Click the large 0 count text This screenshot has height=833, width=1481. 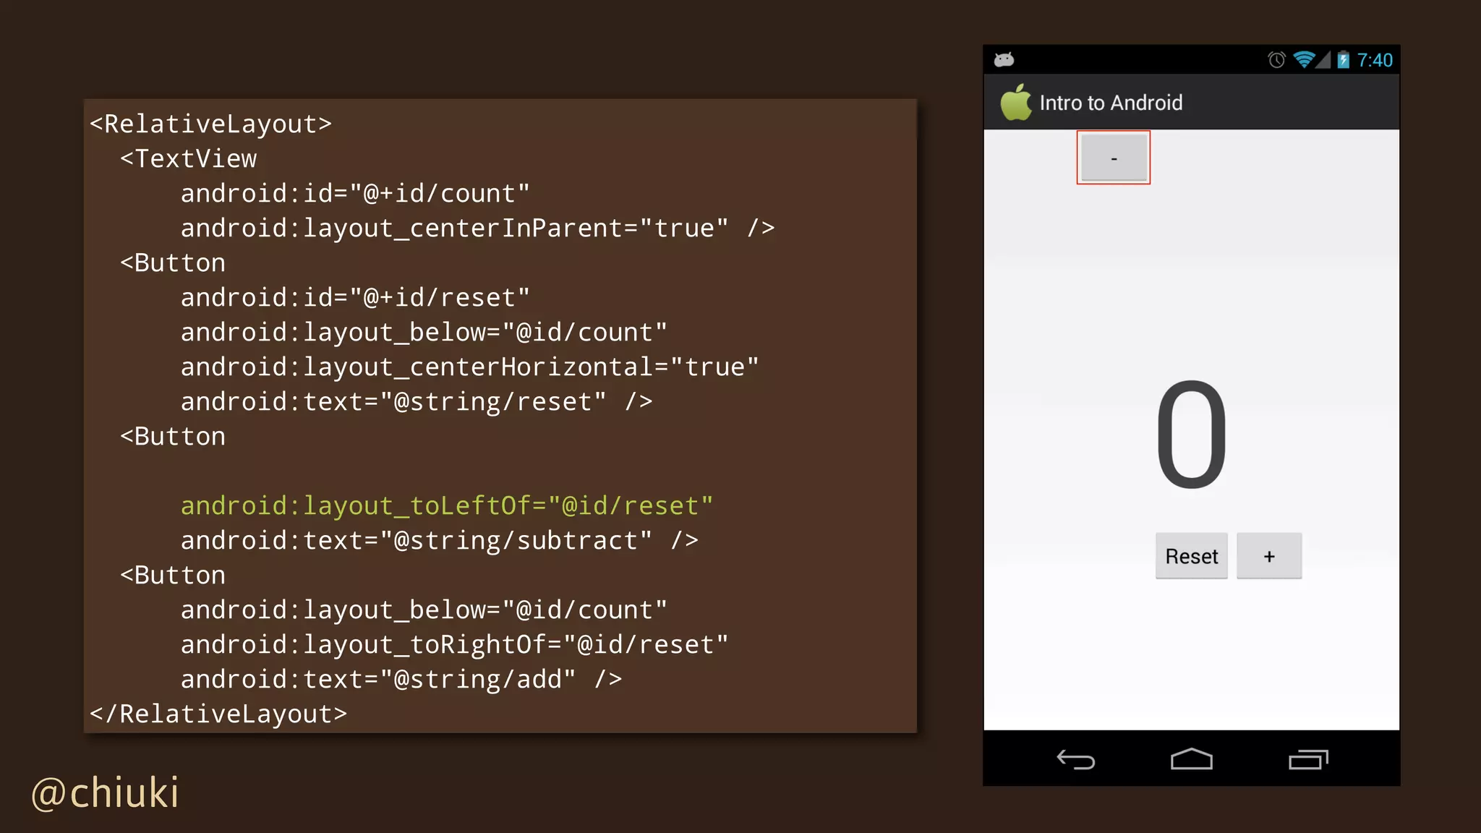pyautogui.click(x=1191, y=434)
